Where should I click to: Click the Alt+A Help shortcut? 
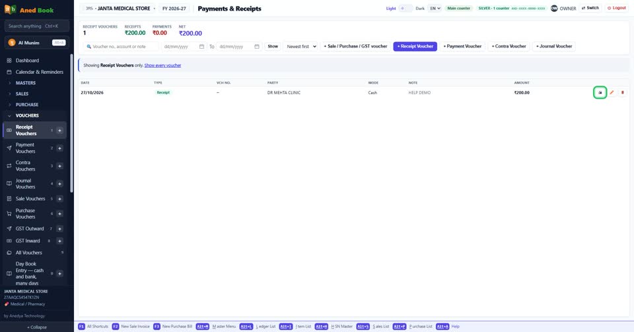click(448, 326)
